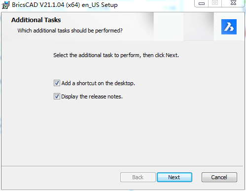Proceed with the Next button
Image resolution: width=246 pixels, height=191 pixels.
point(175,177)
